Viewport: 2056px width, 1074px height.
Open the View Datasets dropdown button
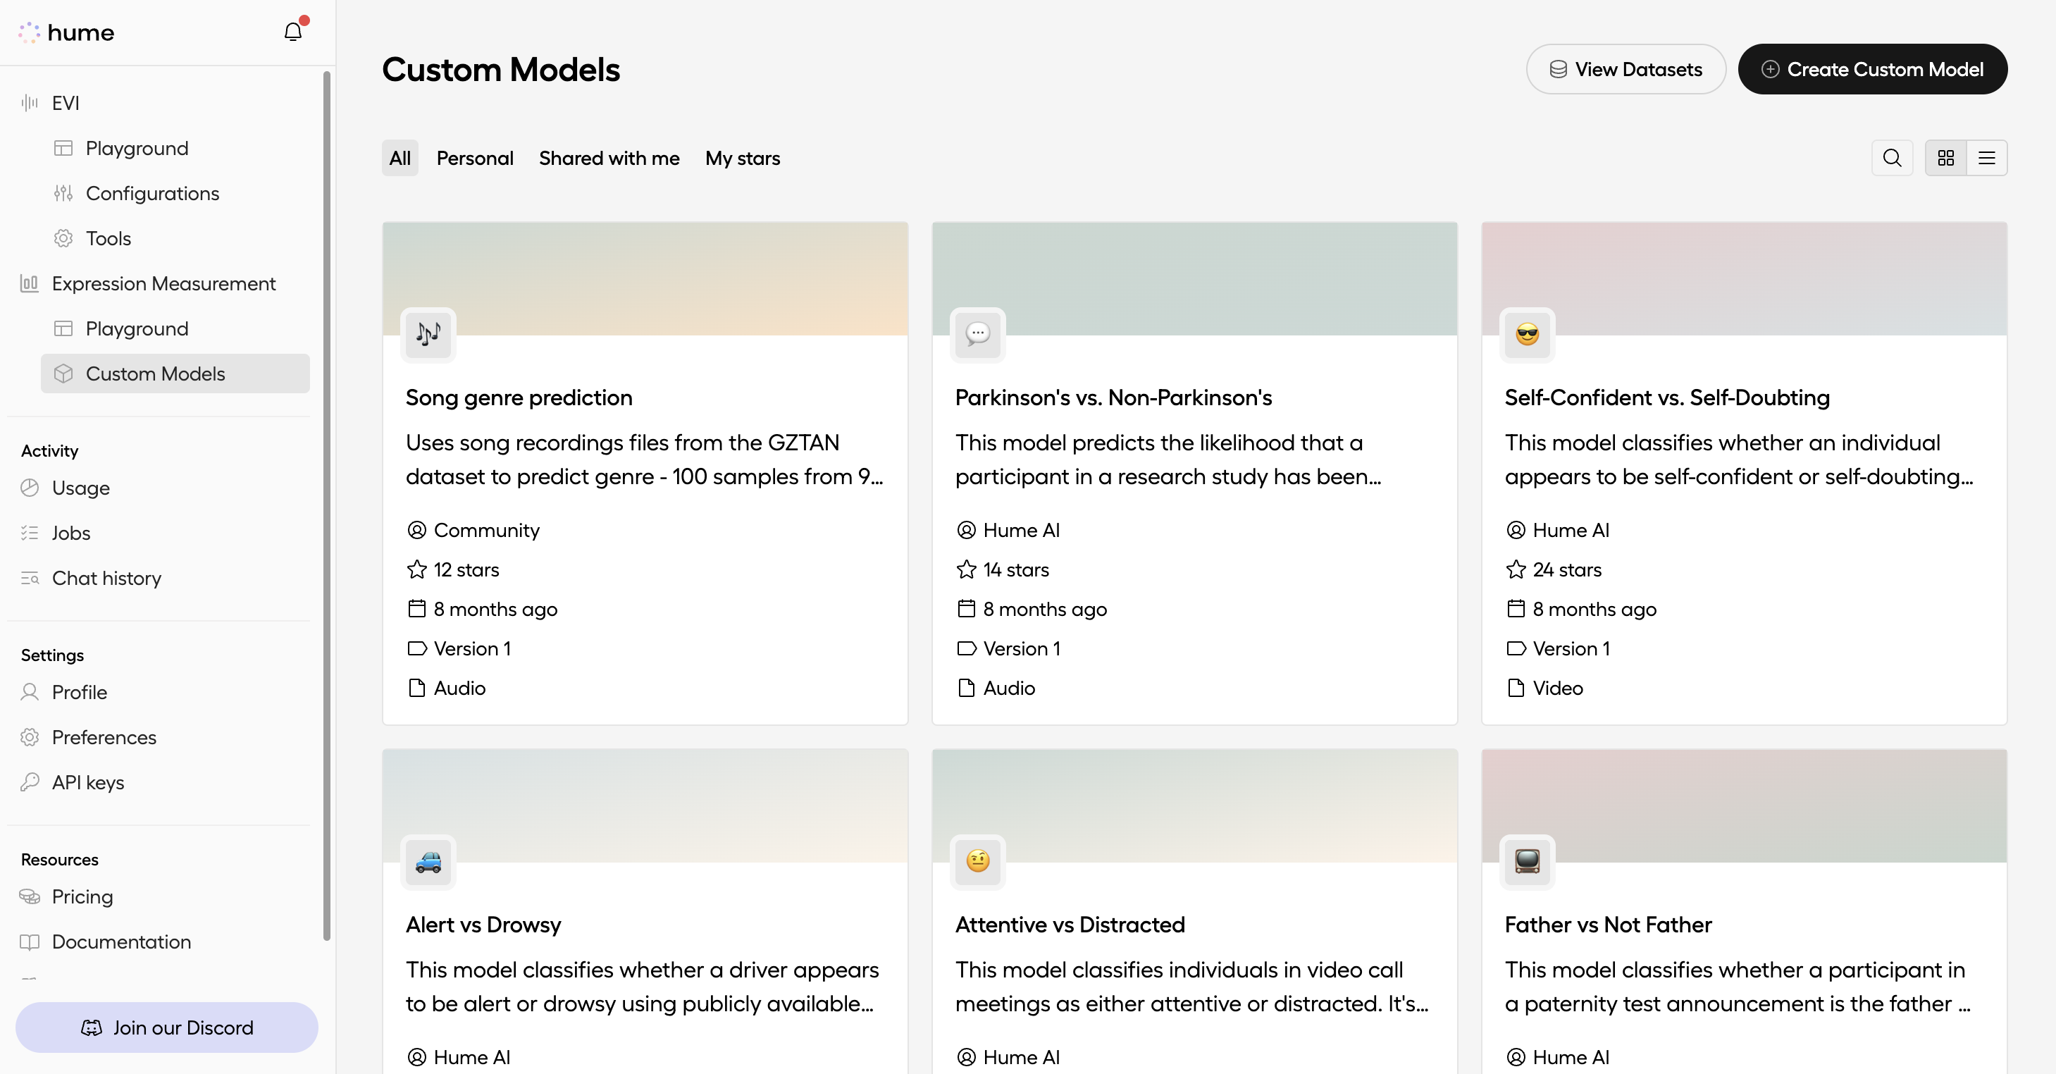(x=1625, y=68)
